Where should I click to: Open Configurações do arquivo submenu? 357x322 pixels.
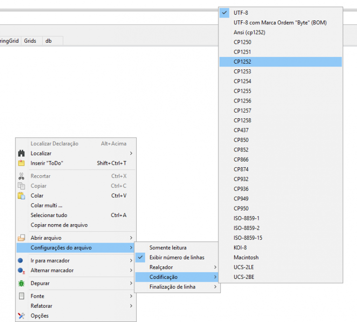click(76, 248)
